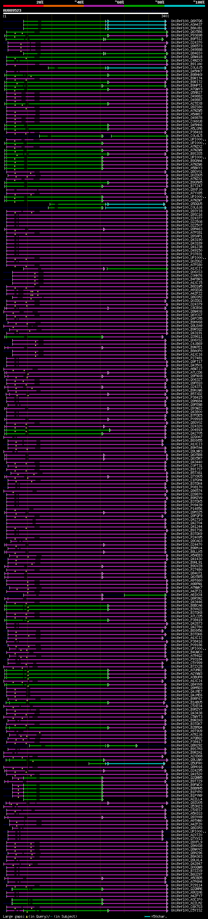
Task: Select hit label UniRef100_B9IJA0
Action: pos(187,64)
